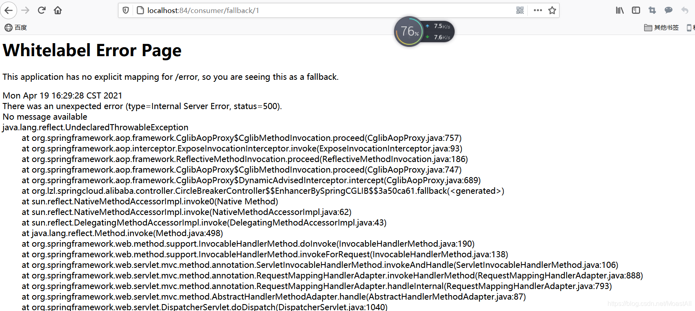Image resolution: width=695 pixels, height=311 pixels.
Task: Click the 7.5K/s upload speed indicator
Action: click(x=439, y=26)
